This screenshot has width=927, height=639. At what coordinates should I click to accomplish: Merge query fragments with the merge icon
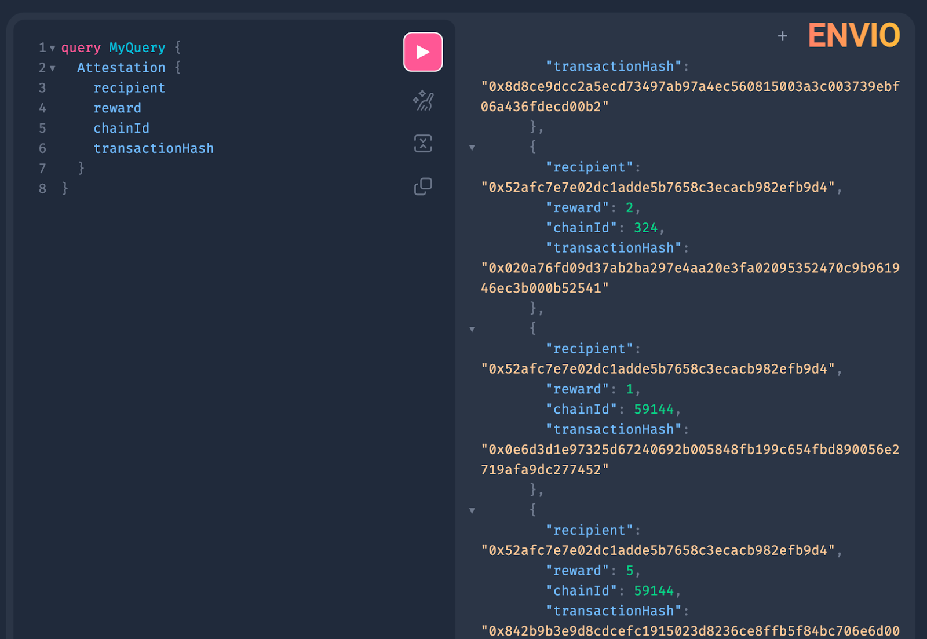[x=423, y=143]
